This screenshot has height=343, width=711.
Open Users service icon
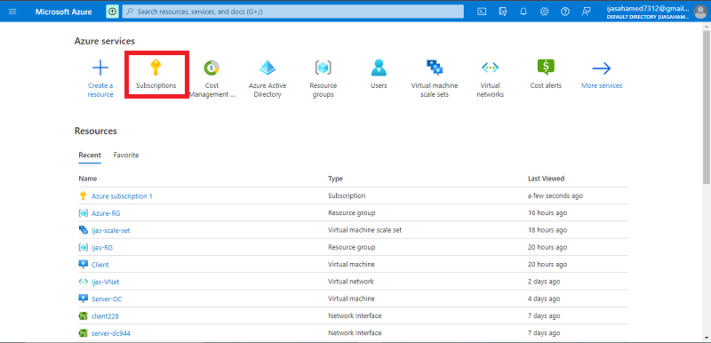coord(379,68)
